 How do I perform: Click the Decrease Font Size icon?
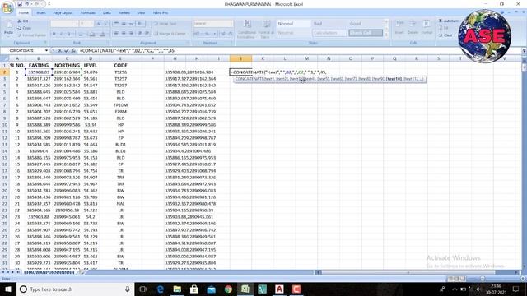105,24
